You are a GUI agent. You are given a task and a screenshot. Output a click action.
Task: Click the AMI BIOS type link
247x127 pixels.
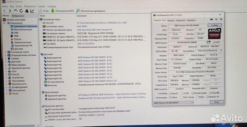[86, 44]
